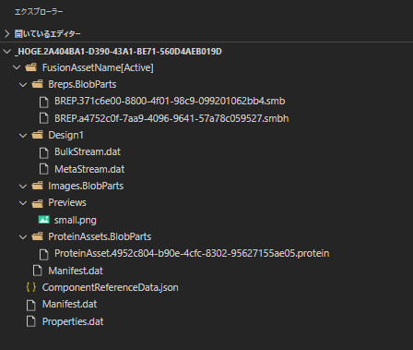Open the MetaStream.dat file

pyautogui.click(x=89, y=169)
